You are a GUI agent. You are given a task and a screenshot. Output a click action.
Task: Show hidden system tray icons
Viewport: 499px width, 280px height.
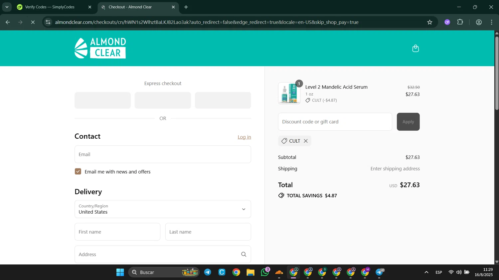tap(426, 272)
